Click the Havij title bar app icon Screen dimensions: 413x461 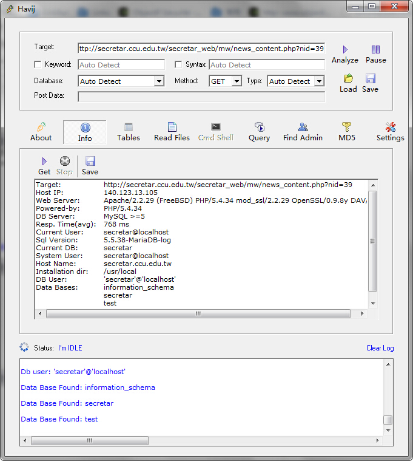tap(10, 9)
